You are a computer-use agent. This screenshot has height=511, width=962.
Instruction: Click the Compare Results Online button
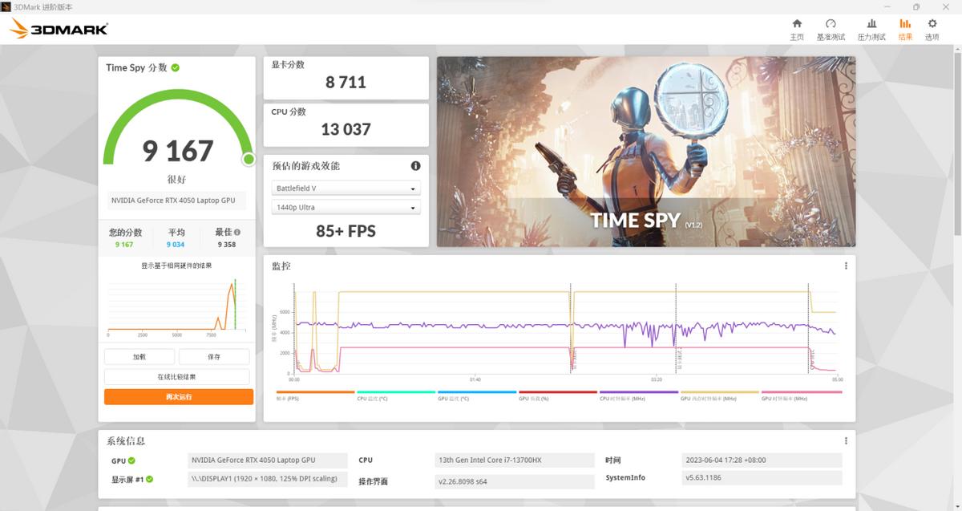click(x=178, y=377)
